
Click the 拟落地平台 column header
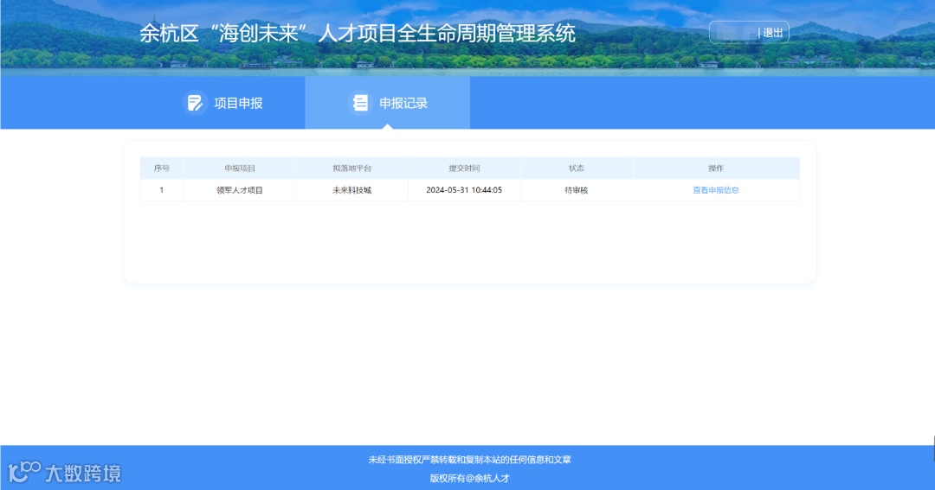(351, 169)
